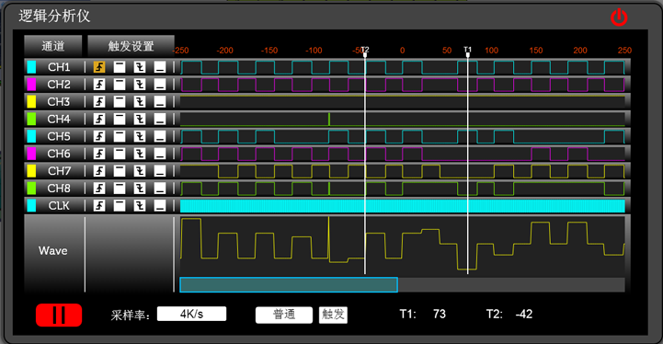Viewport: 663px width, 344px height.
Task: Open the 触发设置 trigger settings tab
Action: (131, 46)
